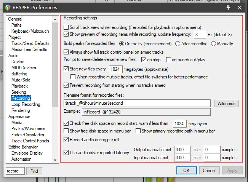Open Peaks/Waveforms preferences
248x182 pixels.
click(x=28, y=129)
